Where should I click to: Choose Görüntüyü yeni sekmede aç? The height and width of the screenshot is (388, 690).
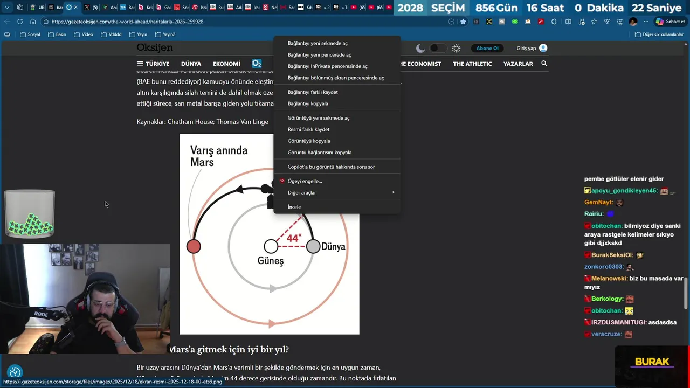click(337, 118)
